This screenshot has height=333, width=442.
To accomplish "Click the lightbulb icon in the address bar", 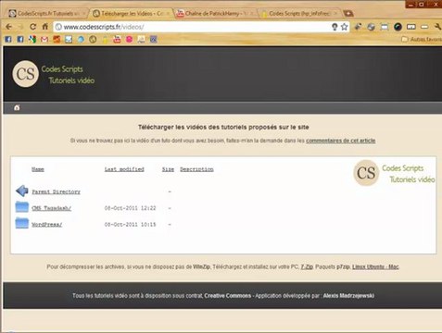I will (335, 27).
